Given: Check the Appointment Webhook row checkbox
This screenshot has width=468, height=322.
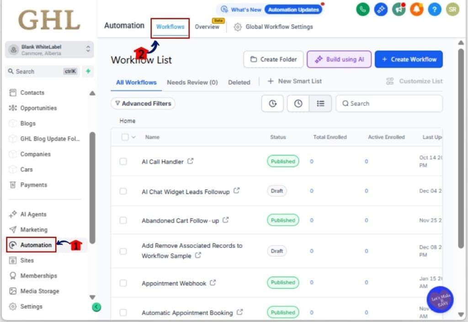Looking at the screenshot, I should [x=123, y=283].
